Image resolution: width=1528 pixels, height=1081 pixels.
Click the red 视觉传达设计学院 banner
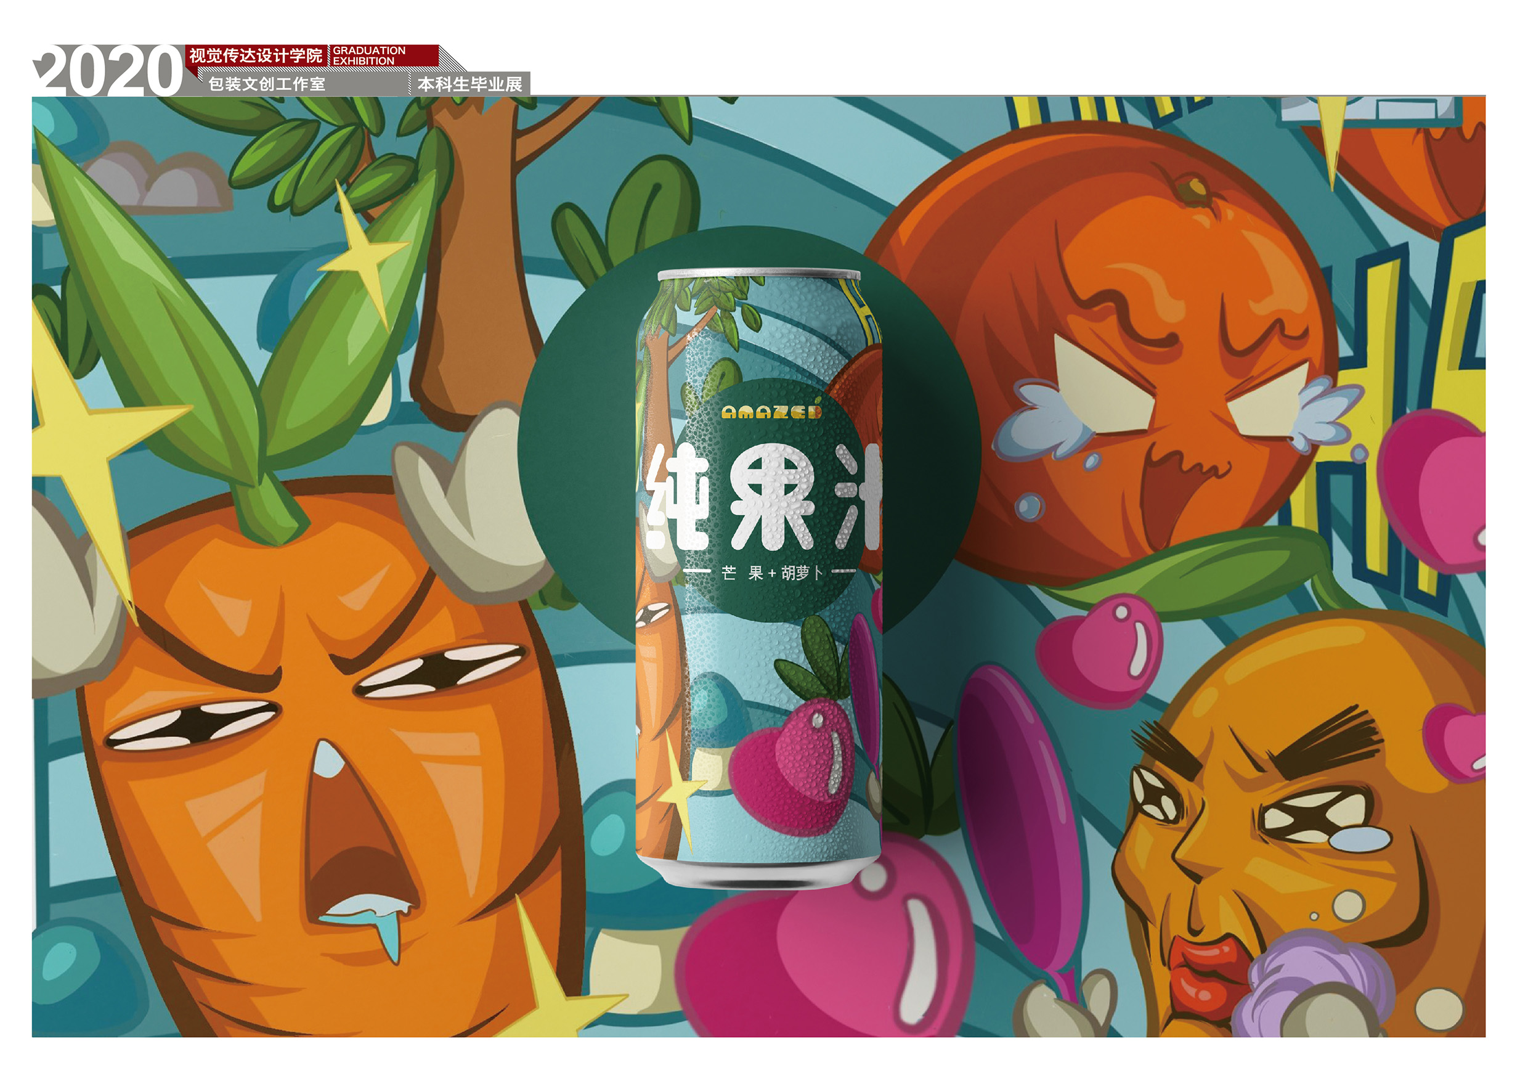pyautogui.click(x=256, y=55)
